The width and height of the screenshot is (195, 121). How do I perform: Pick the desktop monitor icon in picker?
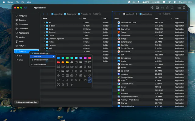point(63,71)
